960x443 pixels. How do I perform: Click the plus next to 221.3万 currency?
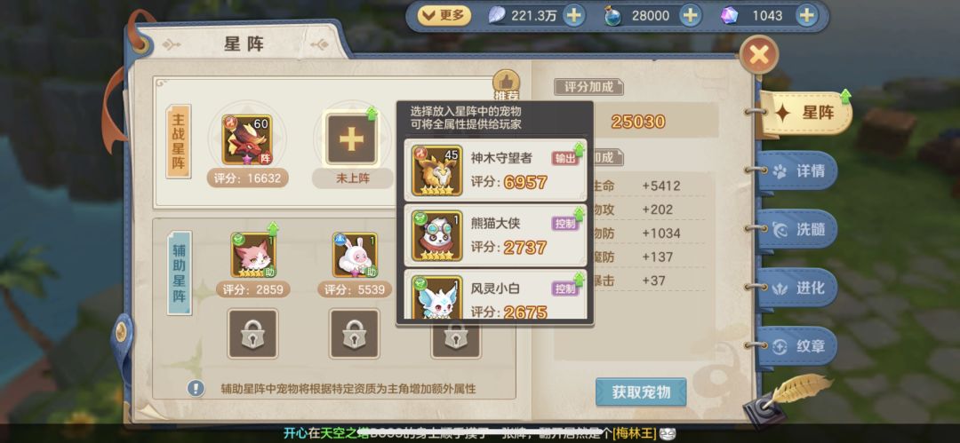(x=573, y=15)
